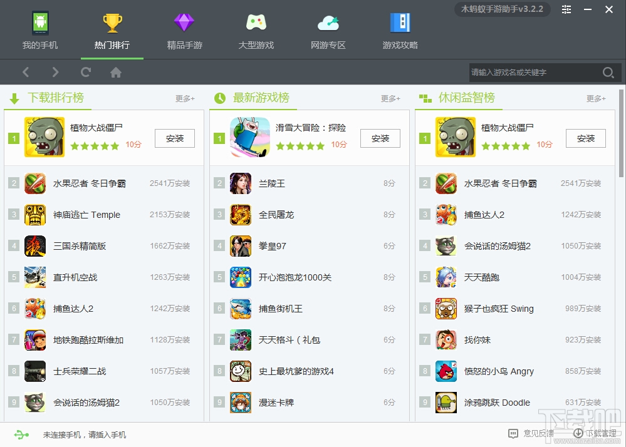Image resolution: width=626 pixels, height=447 pixels.
Task: Click the search magnifier icon
Action: [x=608, y=73]
